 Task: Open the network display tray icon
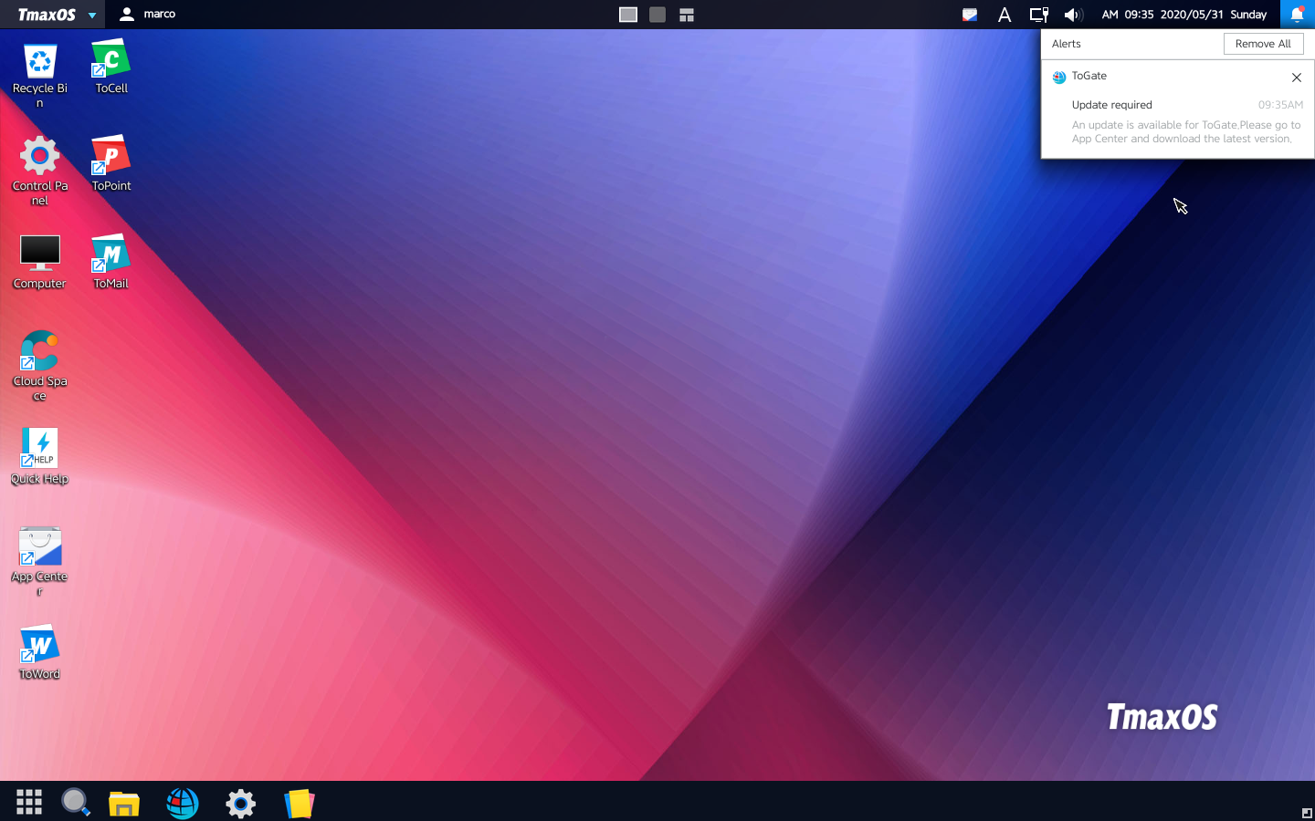[1039, 15]
